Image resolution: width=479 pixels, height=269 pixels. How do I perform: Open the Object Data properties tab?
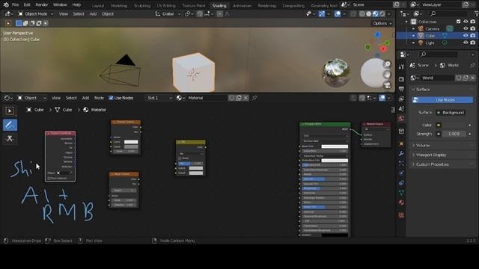pyautogui.click(x=401, y=193)
